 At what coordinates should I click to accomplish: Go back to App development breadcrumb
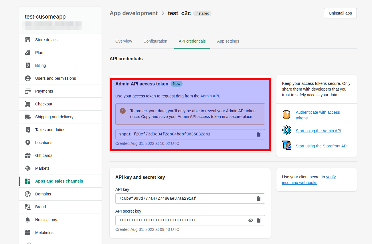[x=134, y=13]
